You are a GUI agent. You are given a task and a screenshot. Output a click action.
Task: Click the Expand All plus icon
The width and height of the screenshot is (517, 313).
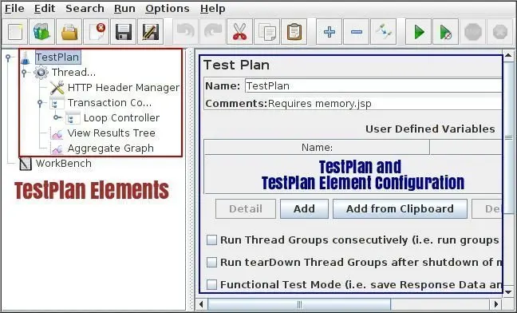tap(329, 32)
